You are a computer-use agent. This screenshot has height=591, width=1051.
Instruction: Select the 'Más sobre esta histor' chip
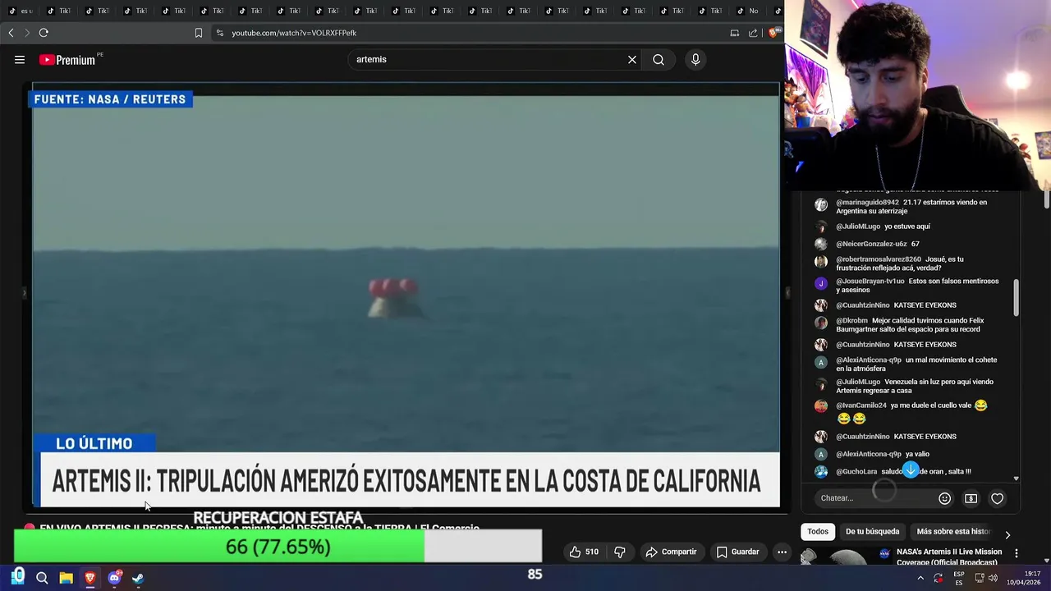click(953, 531)
